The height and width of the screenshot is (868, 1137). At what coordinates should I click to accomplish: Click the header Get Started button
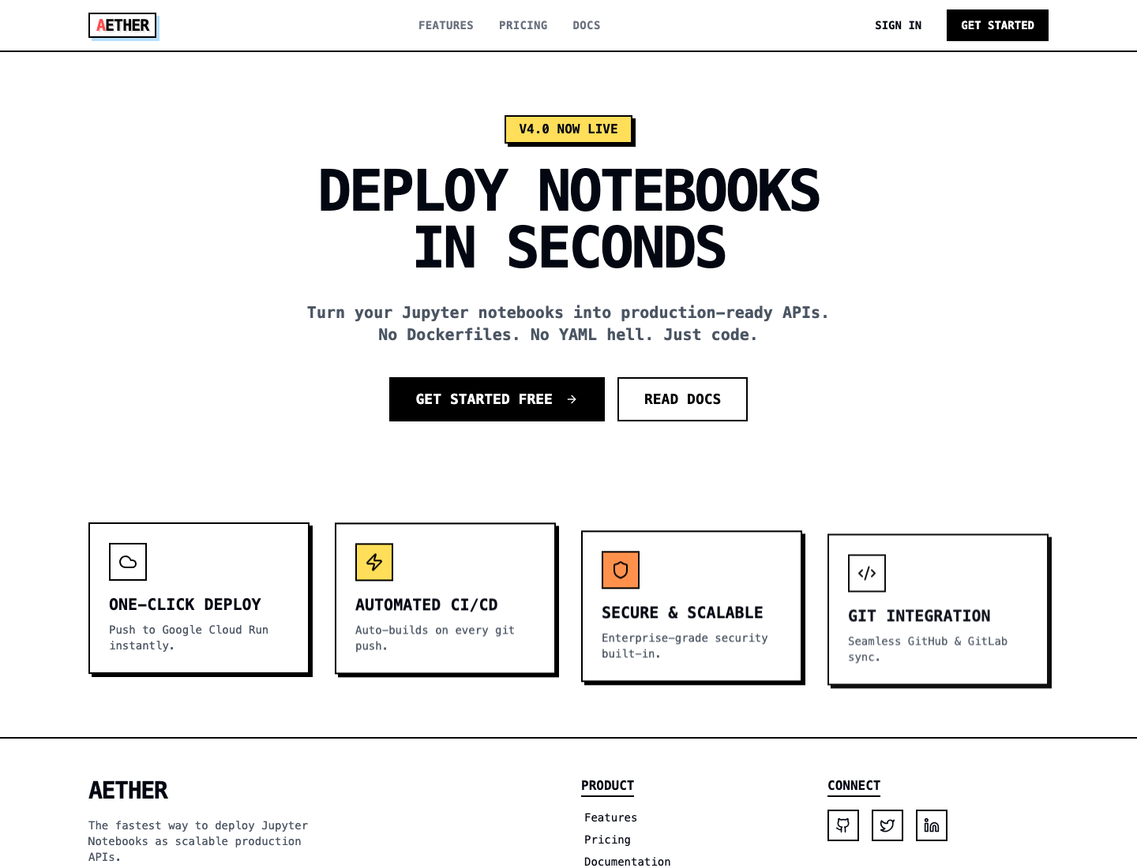(x=997, y=25)
